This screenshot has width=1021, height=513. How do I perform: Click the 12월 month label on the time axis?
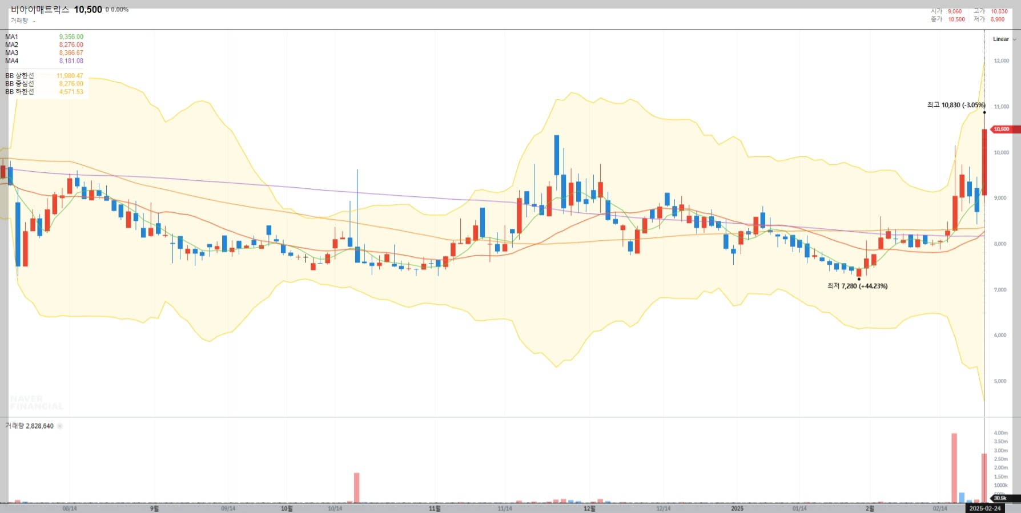pyautogui.click(x=589, y=508)
